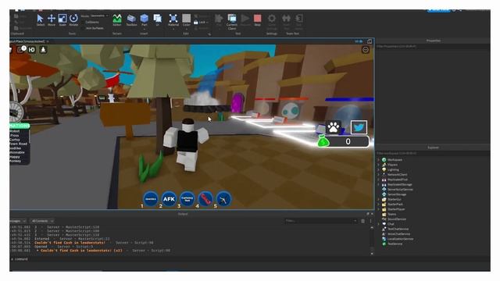Expand the StarterGui node
The height and width of the screenshot is (281, 500).
(x=378, y=199)
